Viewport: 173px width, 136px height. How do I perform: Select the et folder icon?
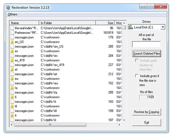[x=12, y=69]
